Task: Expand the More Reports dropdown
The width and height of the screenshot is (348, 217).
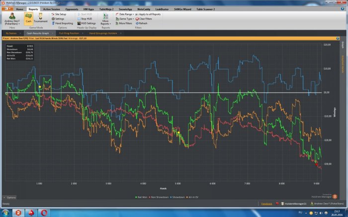Action: (105, 20)
